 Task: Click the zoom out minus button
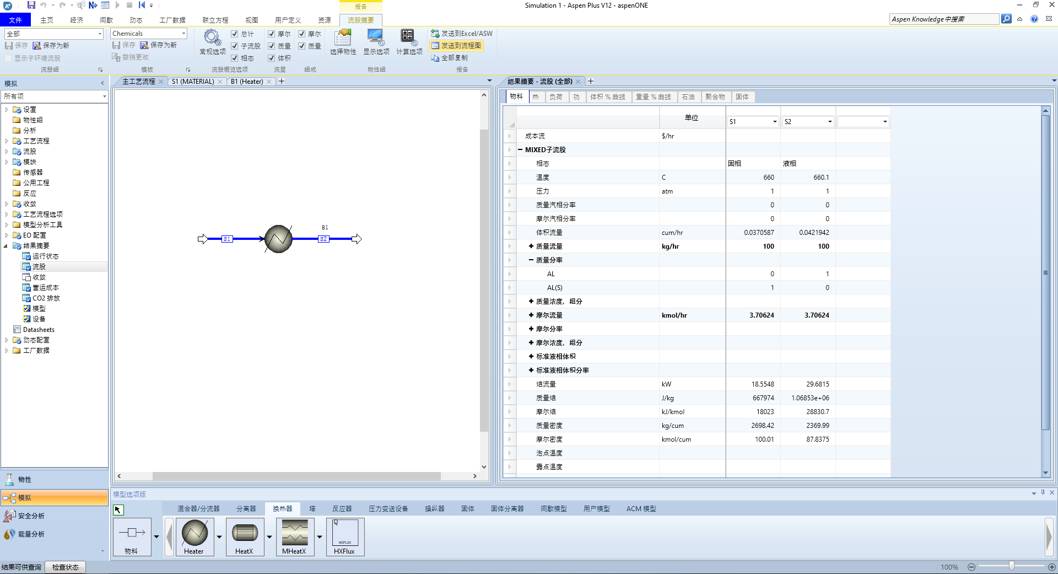[971, 567]
